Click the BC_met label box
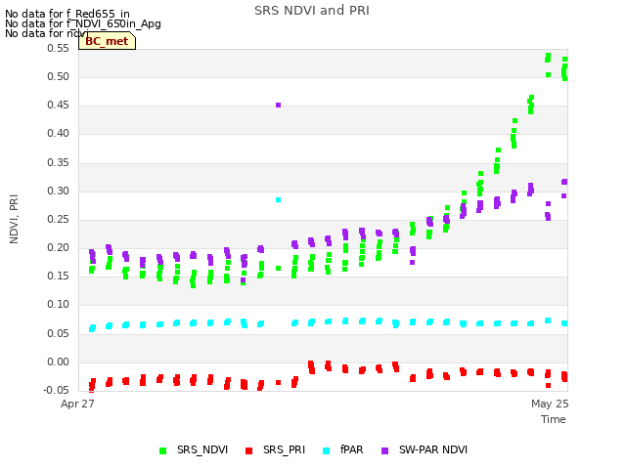626x469 pixels. pyautogui.click(x=107, y=41)
